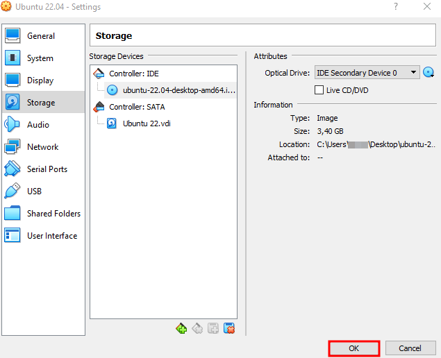Click the Cancel button
441x358 pixels.
(410, 348)
